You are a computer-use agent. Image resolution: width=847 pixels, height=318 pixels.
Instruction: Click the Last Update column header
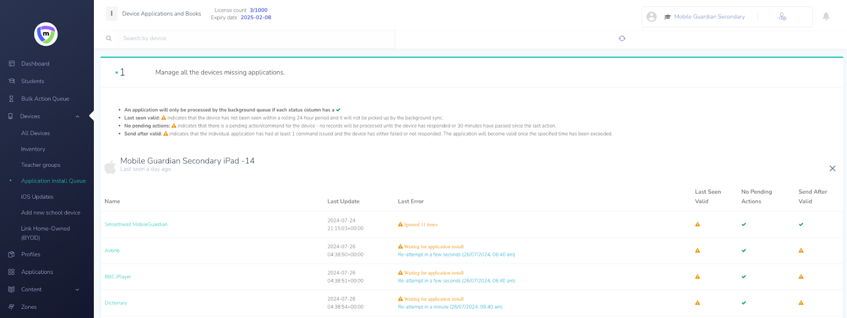pyautogui.click(x=344, y=201)
